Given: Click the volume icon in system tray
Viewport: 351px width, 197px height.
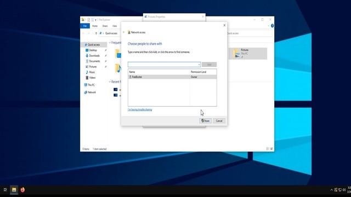Looking at the screenshot, I should (x=344, y=190).
